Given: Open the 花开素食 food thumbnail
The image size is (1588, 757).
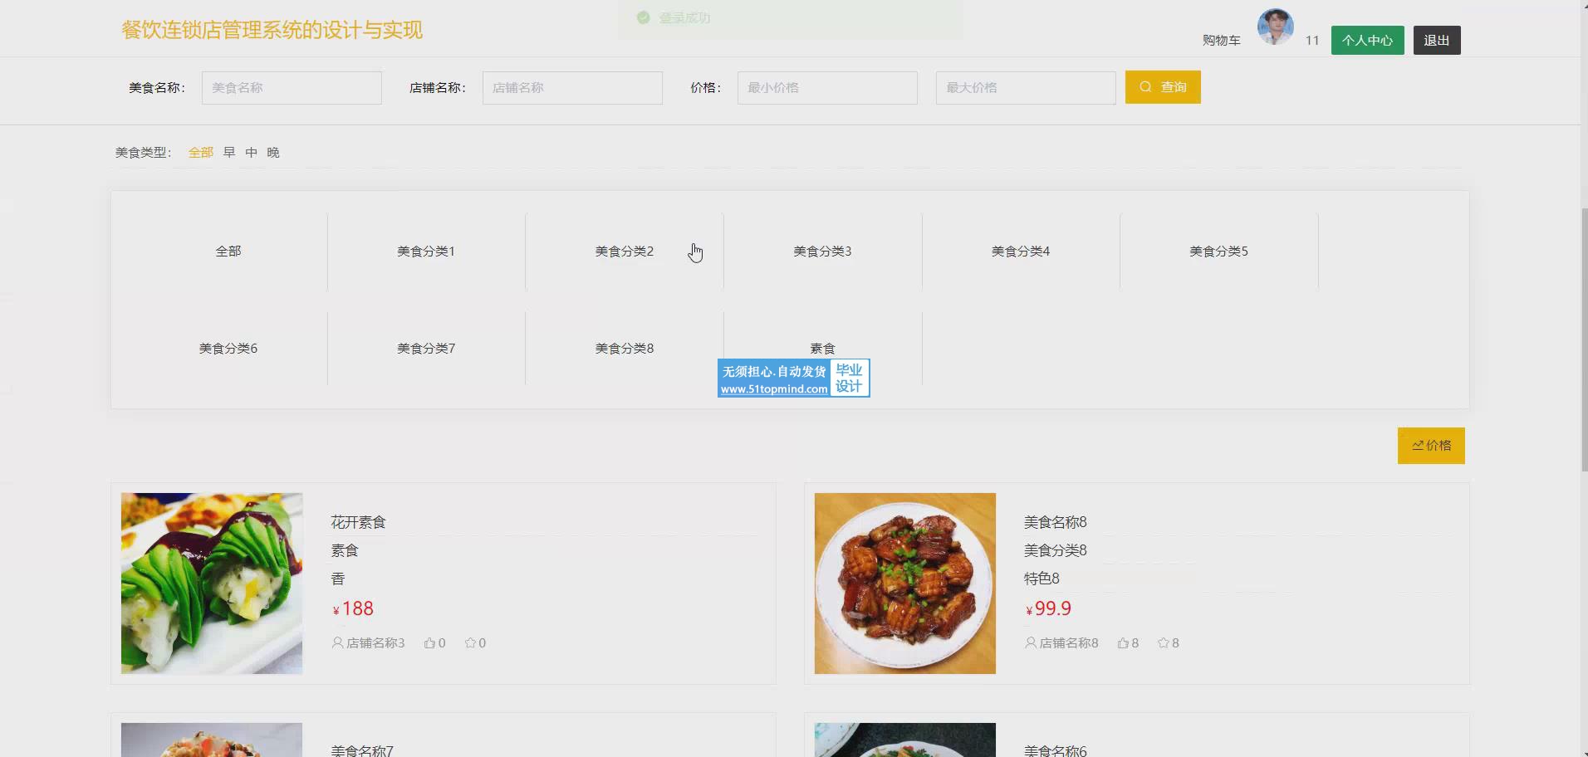Looking at the screenshot, I should click(x=212, y=584).
